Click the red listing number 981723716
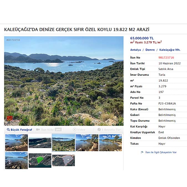The width and height of the screenshot is (187, 187). pyautogui.click(x=166, y=58)
